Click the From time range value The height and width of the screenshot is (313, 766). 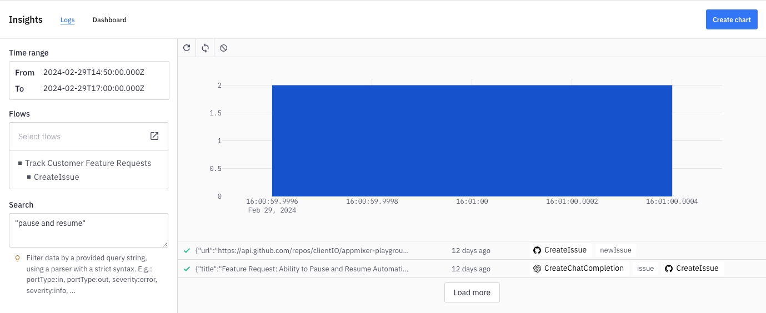(93, 72)
